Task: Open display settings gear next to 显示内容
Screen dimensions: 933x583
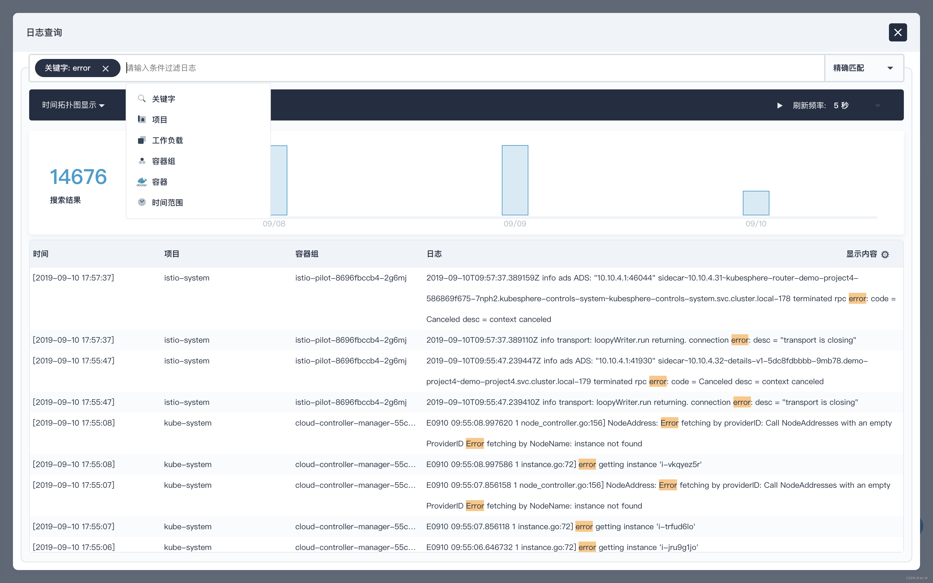Action: [x=885, y=255]
